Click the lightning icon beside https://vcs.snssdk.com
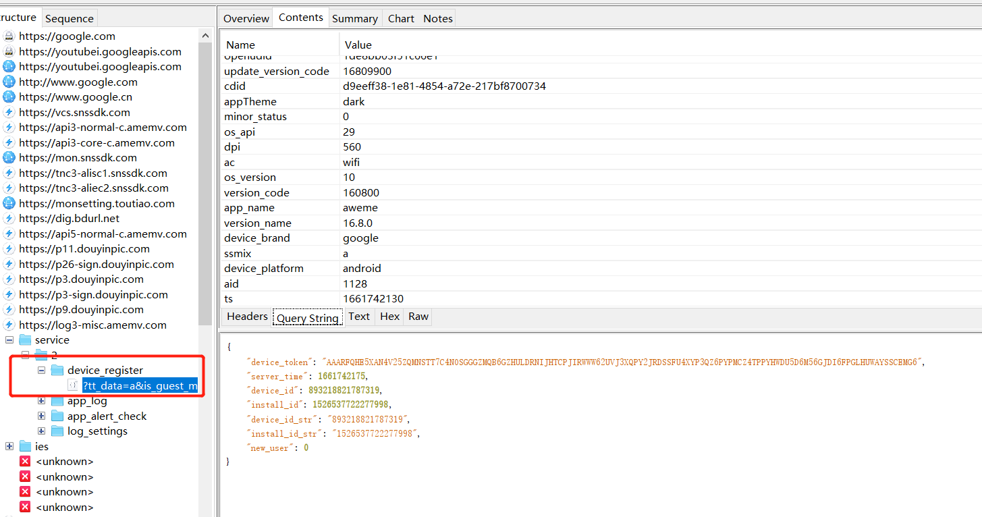The width and height of the screenshot is (982, 517). [x=9, y=113]
